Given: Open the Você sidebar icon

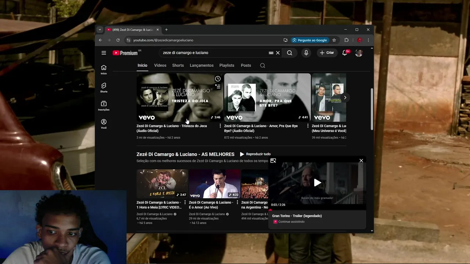Looking at the screenshot, I should (104, 124).
